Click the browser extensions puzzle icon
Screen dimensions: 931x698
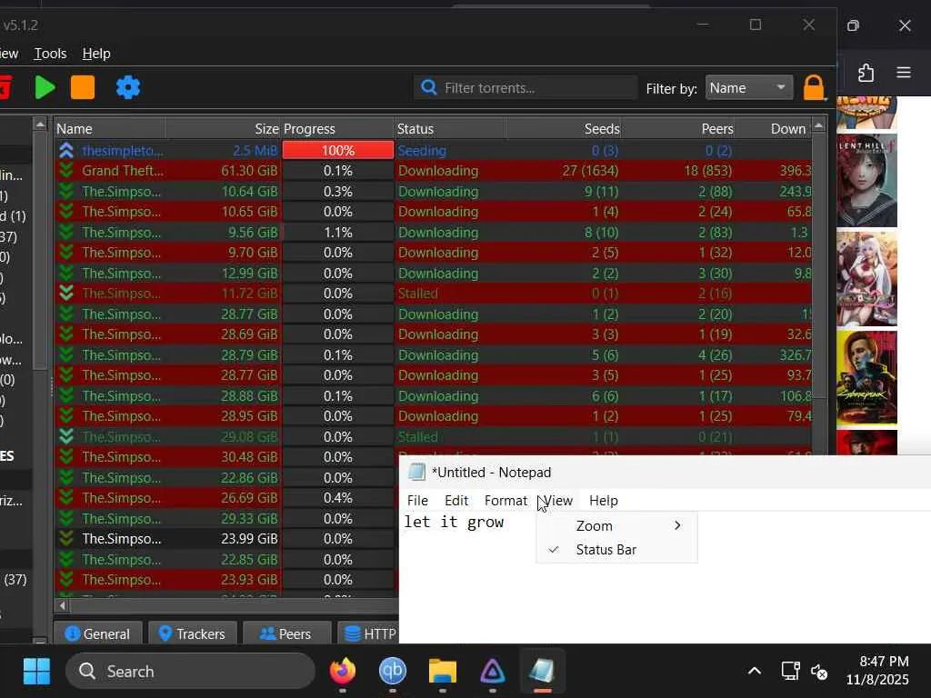[x=866, y=73]
